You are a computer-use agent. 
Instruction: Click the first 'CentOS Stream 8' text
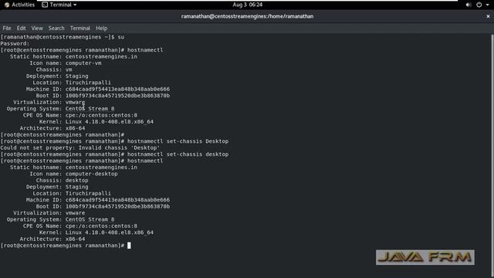click(x=90, y=109)
